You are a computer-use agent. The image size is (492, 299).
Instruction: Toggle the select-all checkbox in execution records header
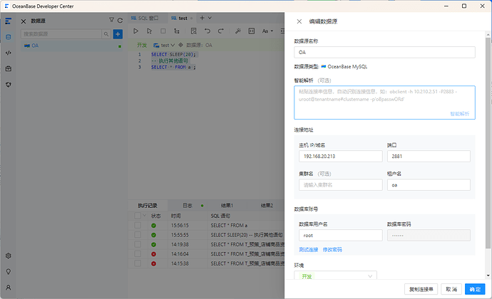point(138,216)
